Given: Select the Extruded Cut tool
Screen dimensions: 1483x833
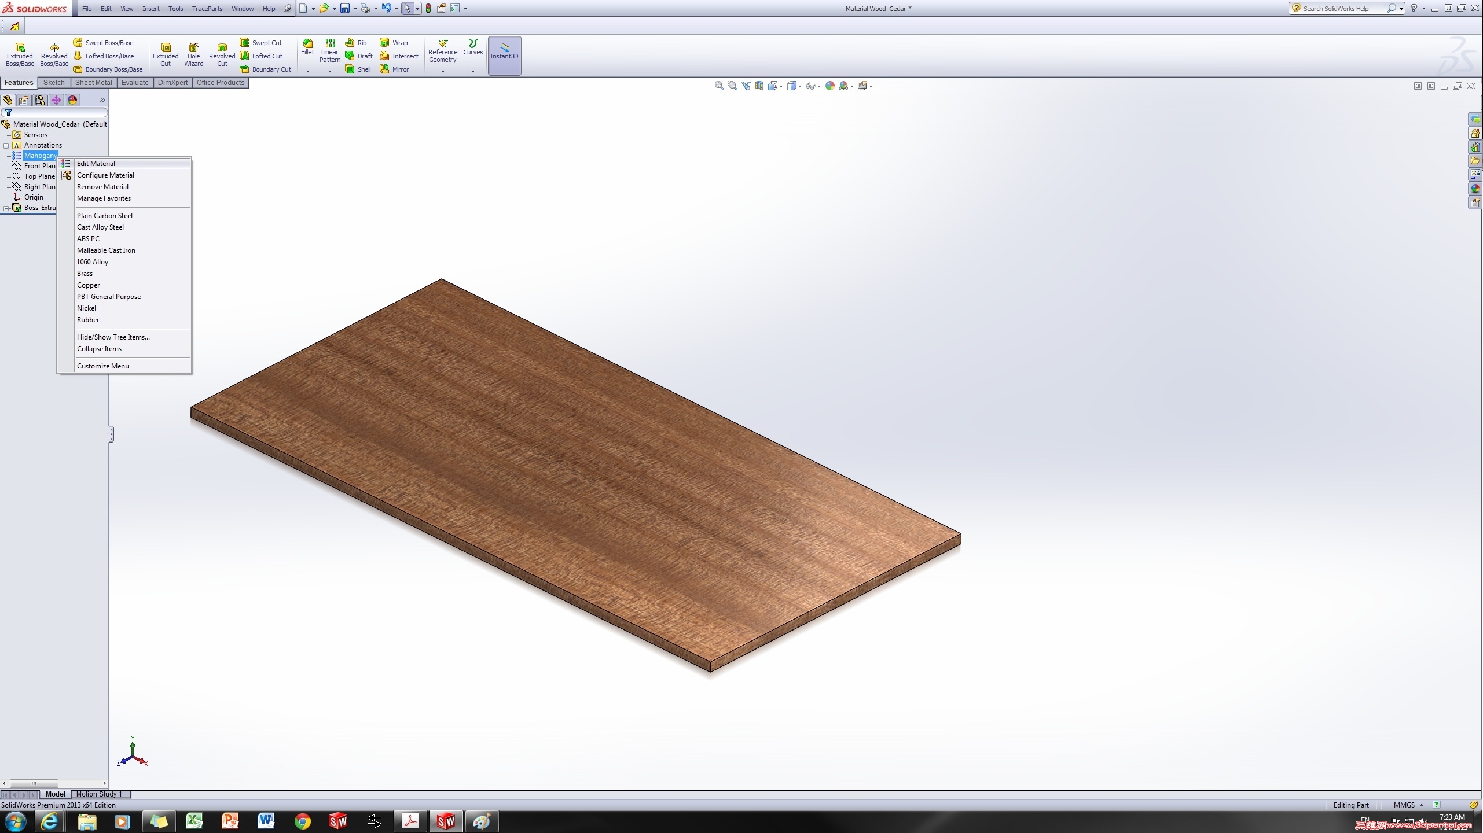Looking at the screenshot, I should (x=166, y=54).
